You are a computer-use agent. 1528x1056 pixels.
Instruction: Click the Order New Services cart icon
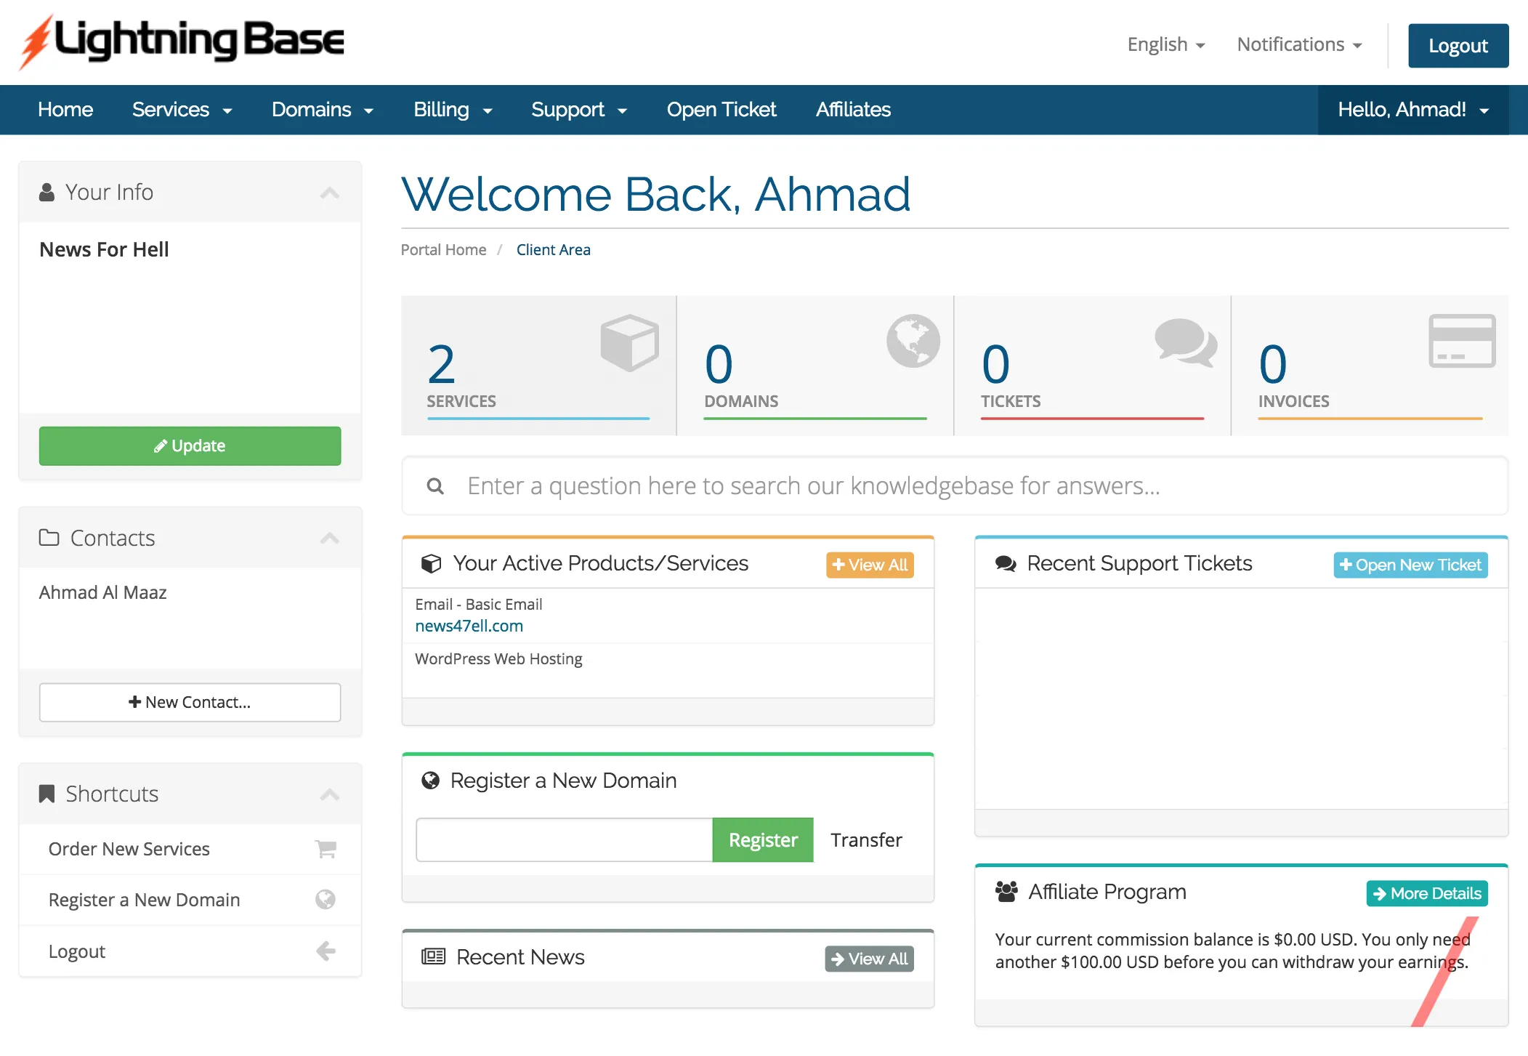point(326,848)
